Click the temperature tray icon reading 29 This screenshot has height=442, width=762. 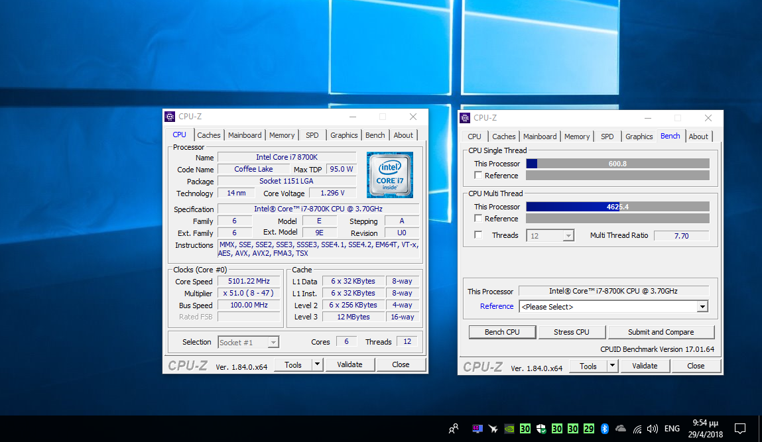[x=589, y=428]
